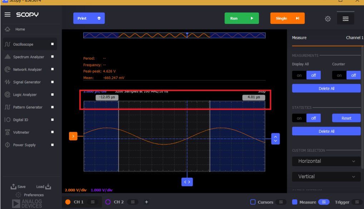Image resolution: width=364 pixels, height=209 pixels.
Task: Click the 1.000 V/div channel 2 scale
Action: click(102, 190)
